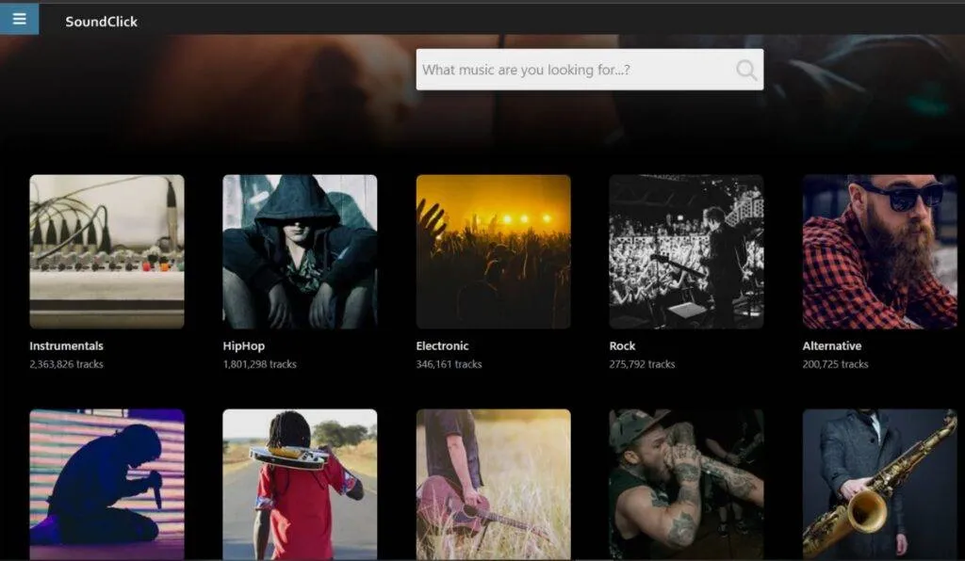This screenshot has width=965, height=561.
Task: Open the Alternative genre page
Action: (879, 251)
